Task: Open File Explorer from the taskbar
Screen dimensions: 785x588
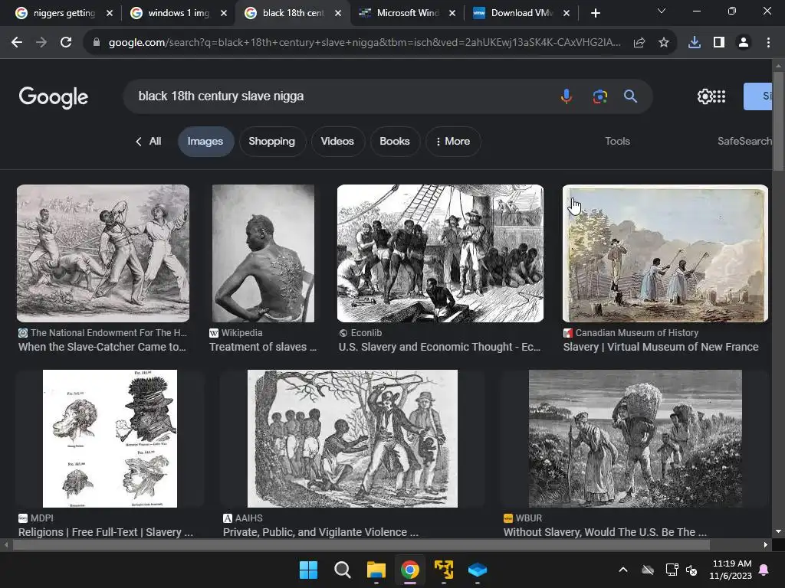Action: 376,570
